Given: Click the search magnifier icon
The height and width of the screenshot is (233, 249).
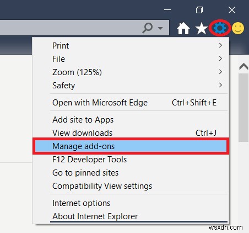Looking at the screenshot, I should point(148,28).
